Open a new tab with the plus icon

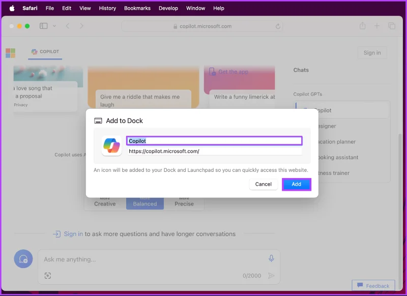coord(376,26)
